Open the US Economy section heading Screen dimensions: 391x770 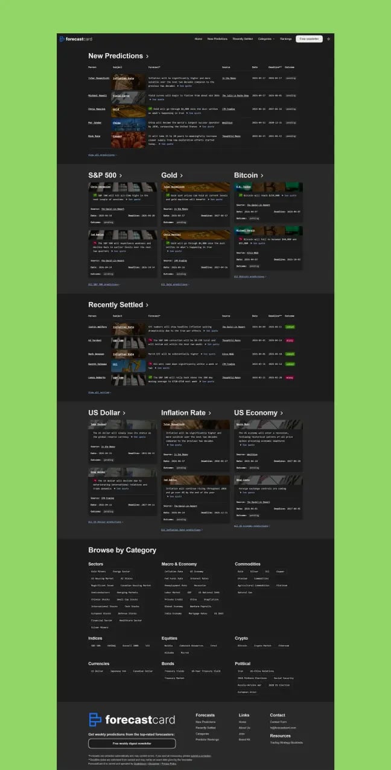point(258,413)
